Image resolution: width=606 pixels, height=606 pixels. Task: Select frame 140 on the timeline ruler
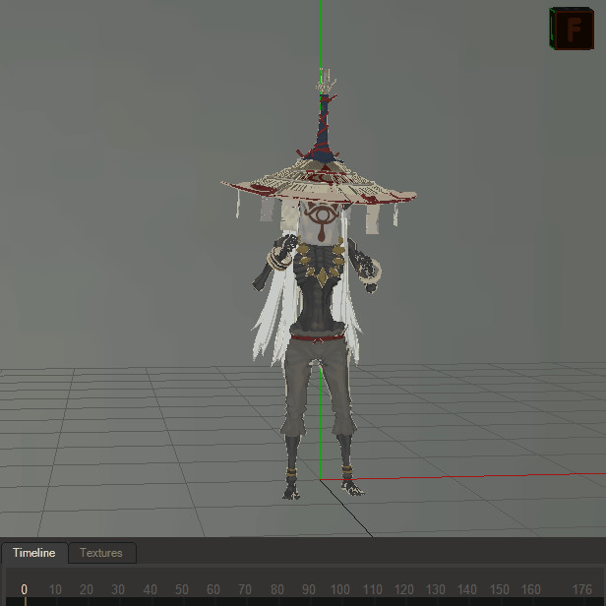[x=466, y=590]
